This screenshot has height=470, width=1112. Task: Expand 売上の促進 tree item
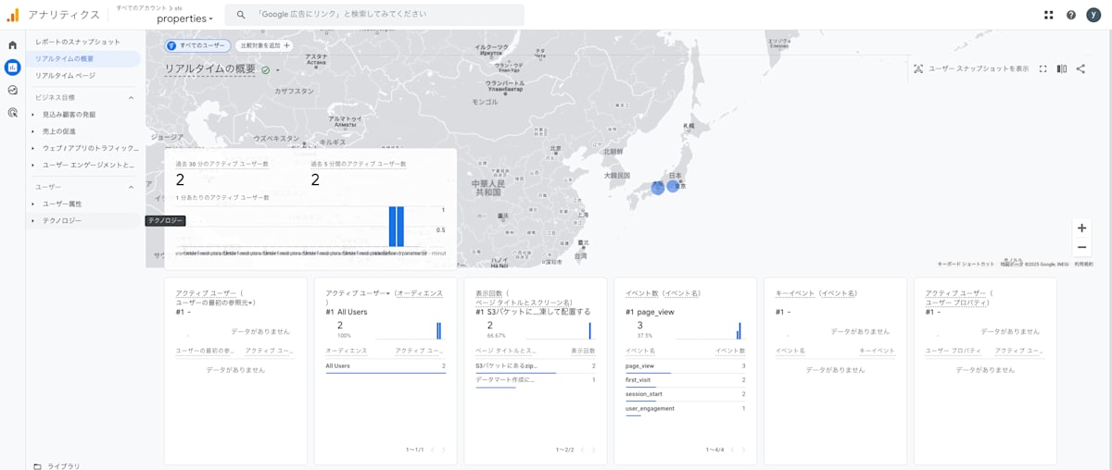coord(33,131)
